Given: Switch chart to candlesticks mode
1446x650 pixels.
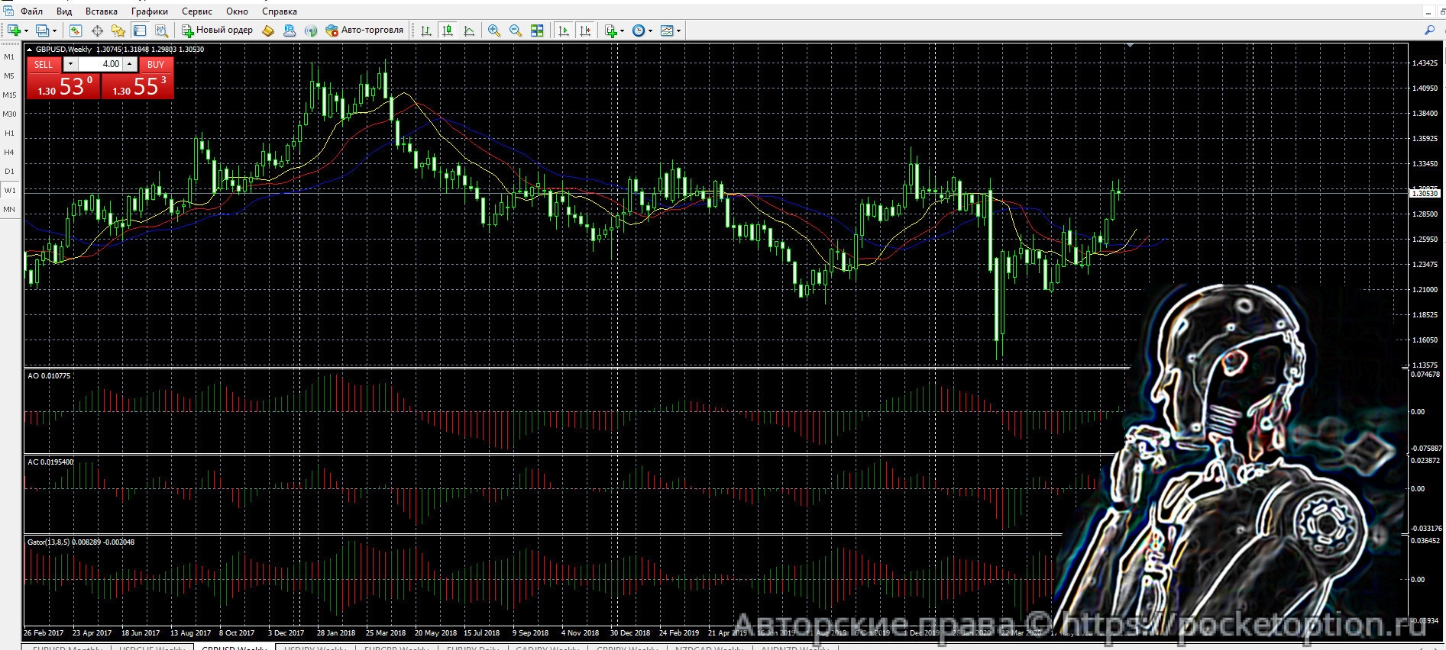Looking at the screenshot, I should [448, 31].
